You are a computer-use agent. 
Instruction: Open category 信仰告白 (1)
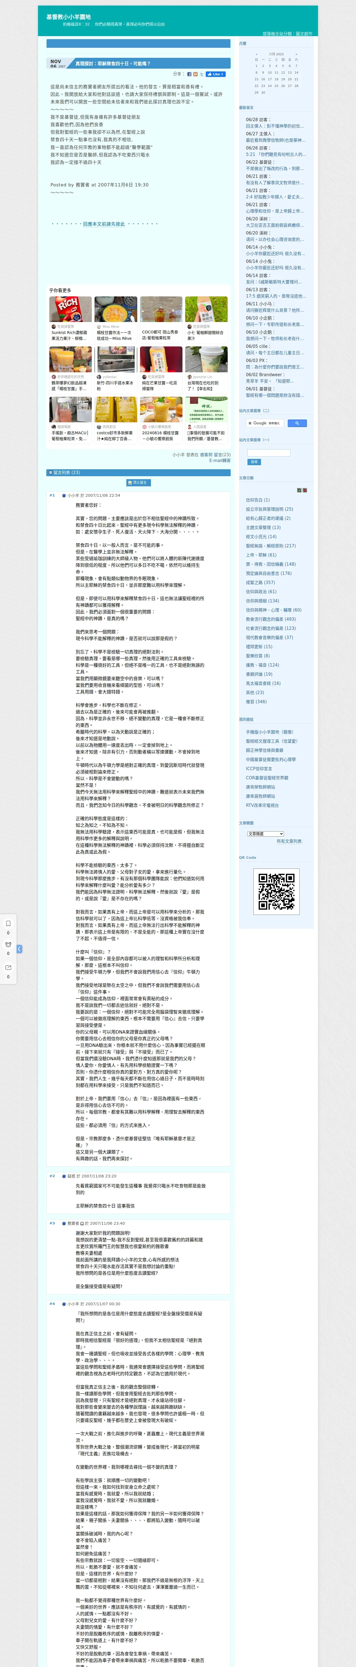pos(258,500)
